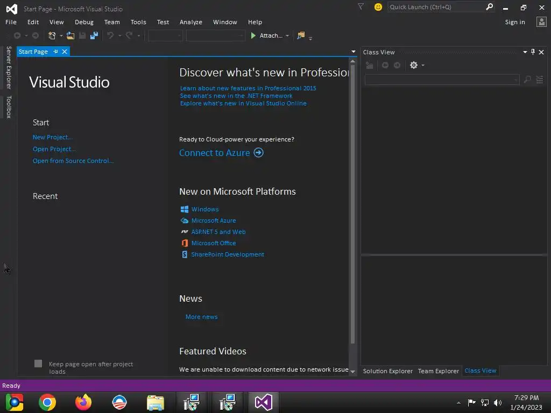
Task: Open 'See what's new in the .NET Framework'
Action: click(236, 96)
